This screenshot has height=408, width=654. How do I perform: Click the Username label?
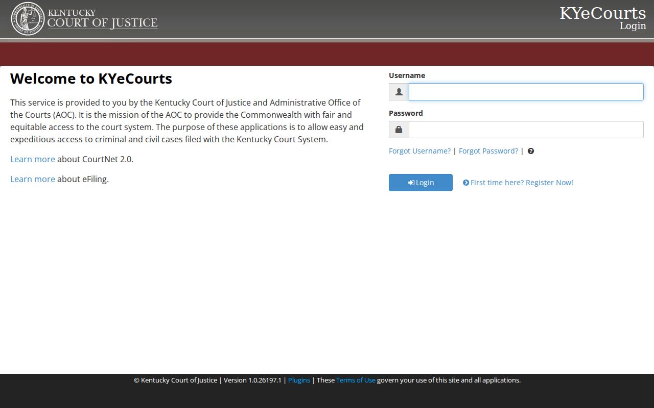coord(407,75)
